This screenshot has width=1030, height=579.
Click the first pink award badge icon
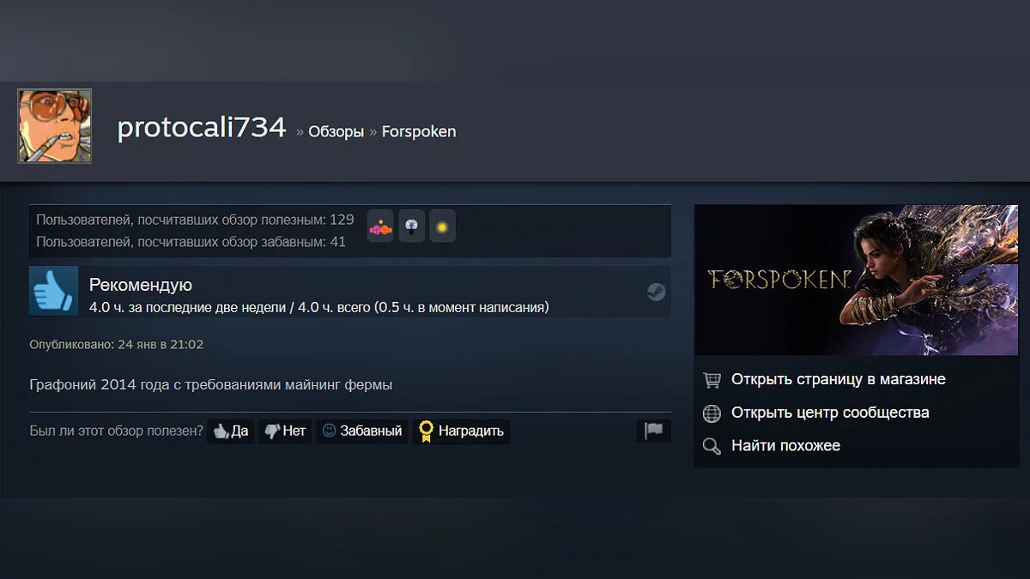[380, 226]
